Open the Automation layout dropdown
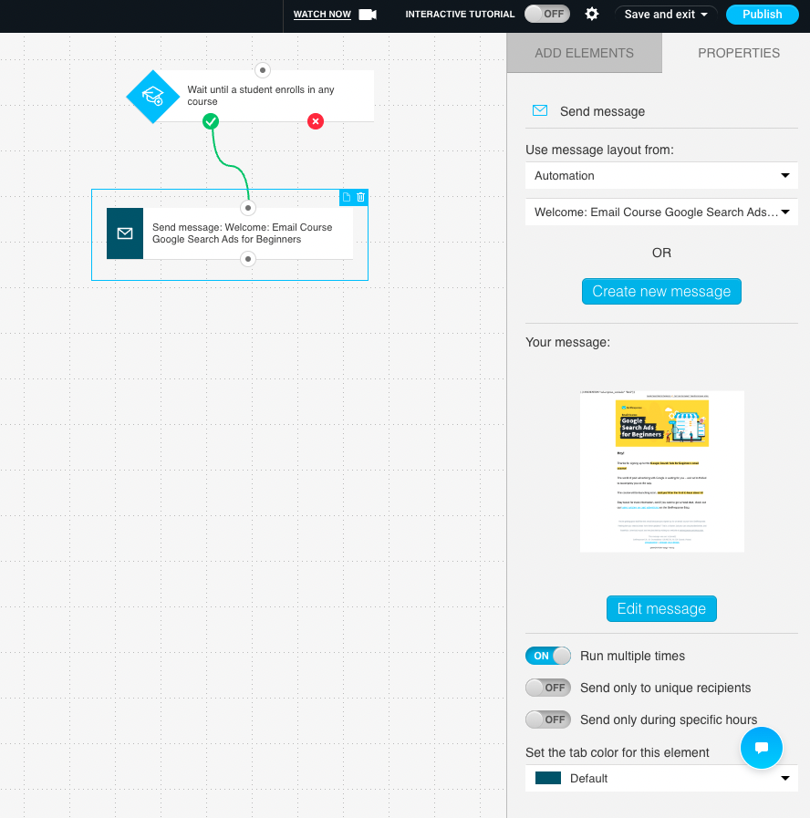810x818 pixels. [661, 175]
